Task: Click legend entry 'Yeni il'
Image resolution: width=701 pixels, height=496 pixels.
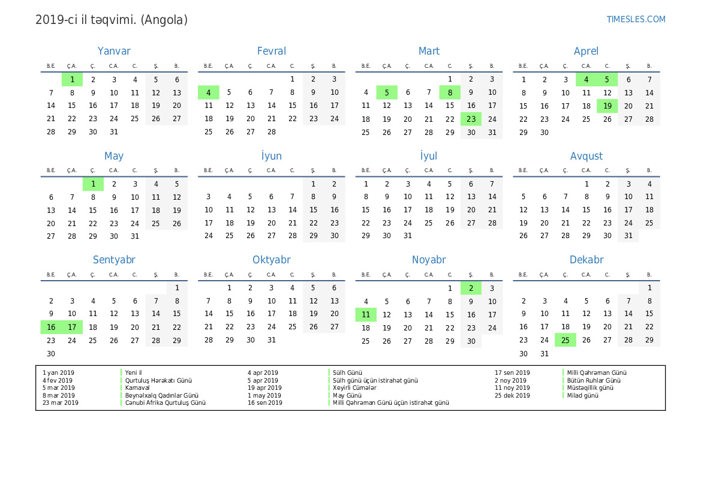Action: click(x=133, y=372)
